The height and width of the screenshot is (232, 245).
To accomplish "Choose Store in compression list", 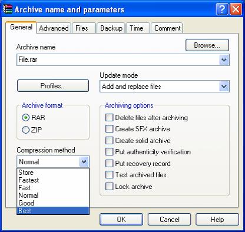I will click(53, 173).
